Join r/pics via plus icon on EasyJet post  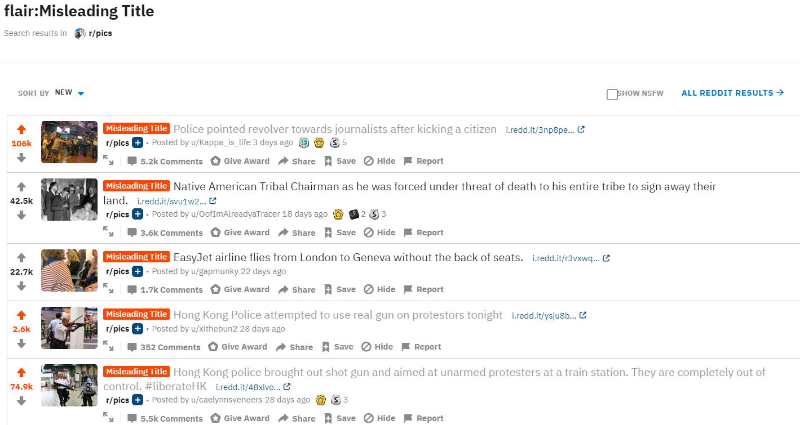[138, 271]
